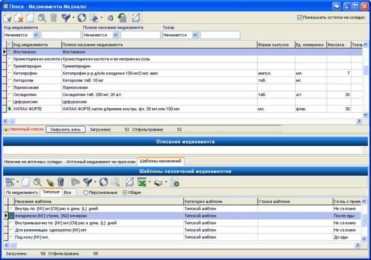Tick checkbox of 'Под кожу [N1] мл.' template

click(11, 237)
